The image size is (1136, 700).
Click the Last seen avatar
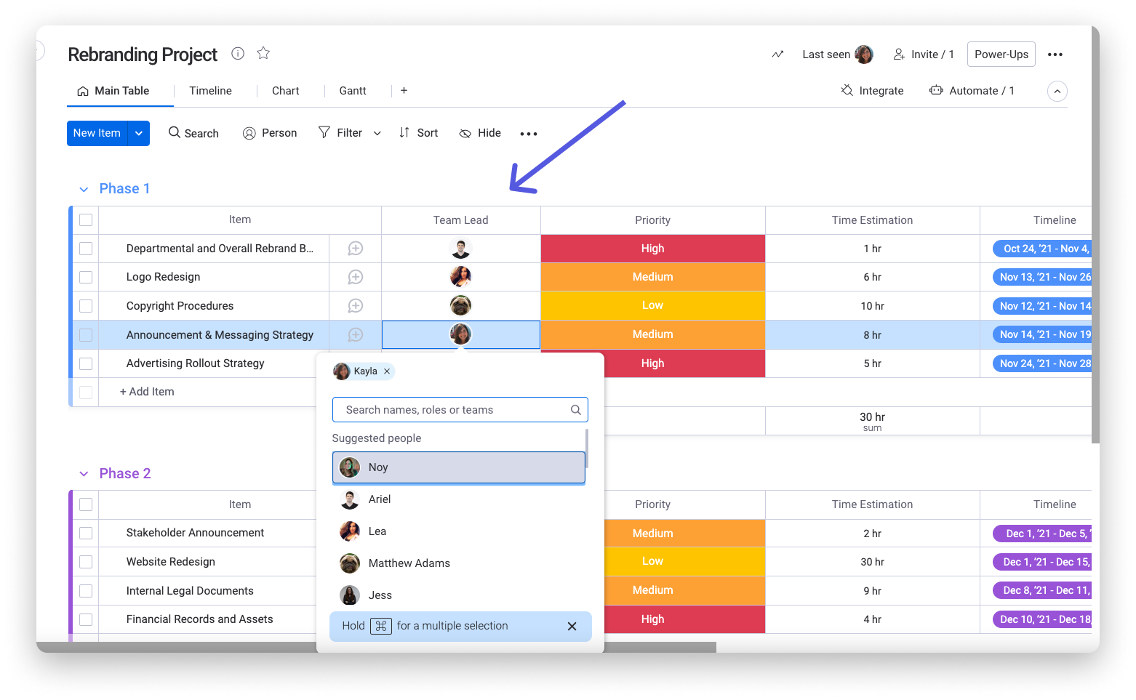864,55
